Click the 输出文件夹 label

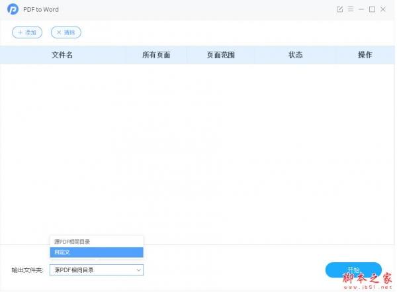pos(27,270)
